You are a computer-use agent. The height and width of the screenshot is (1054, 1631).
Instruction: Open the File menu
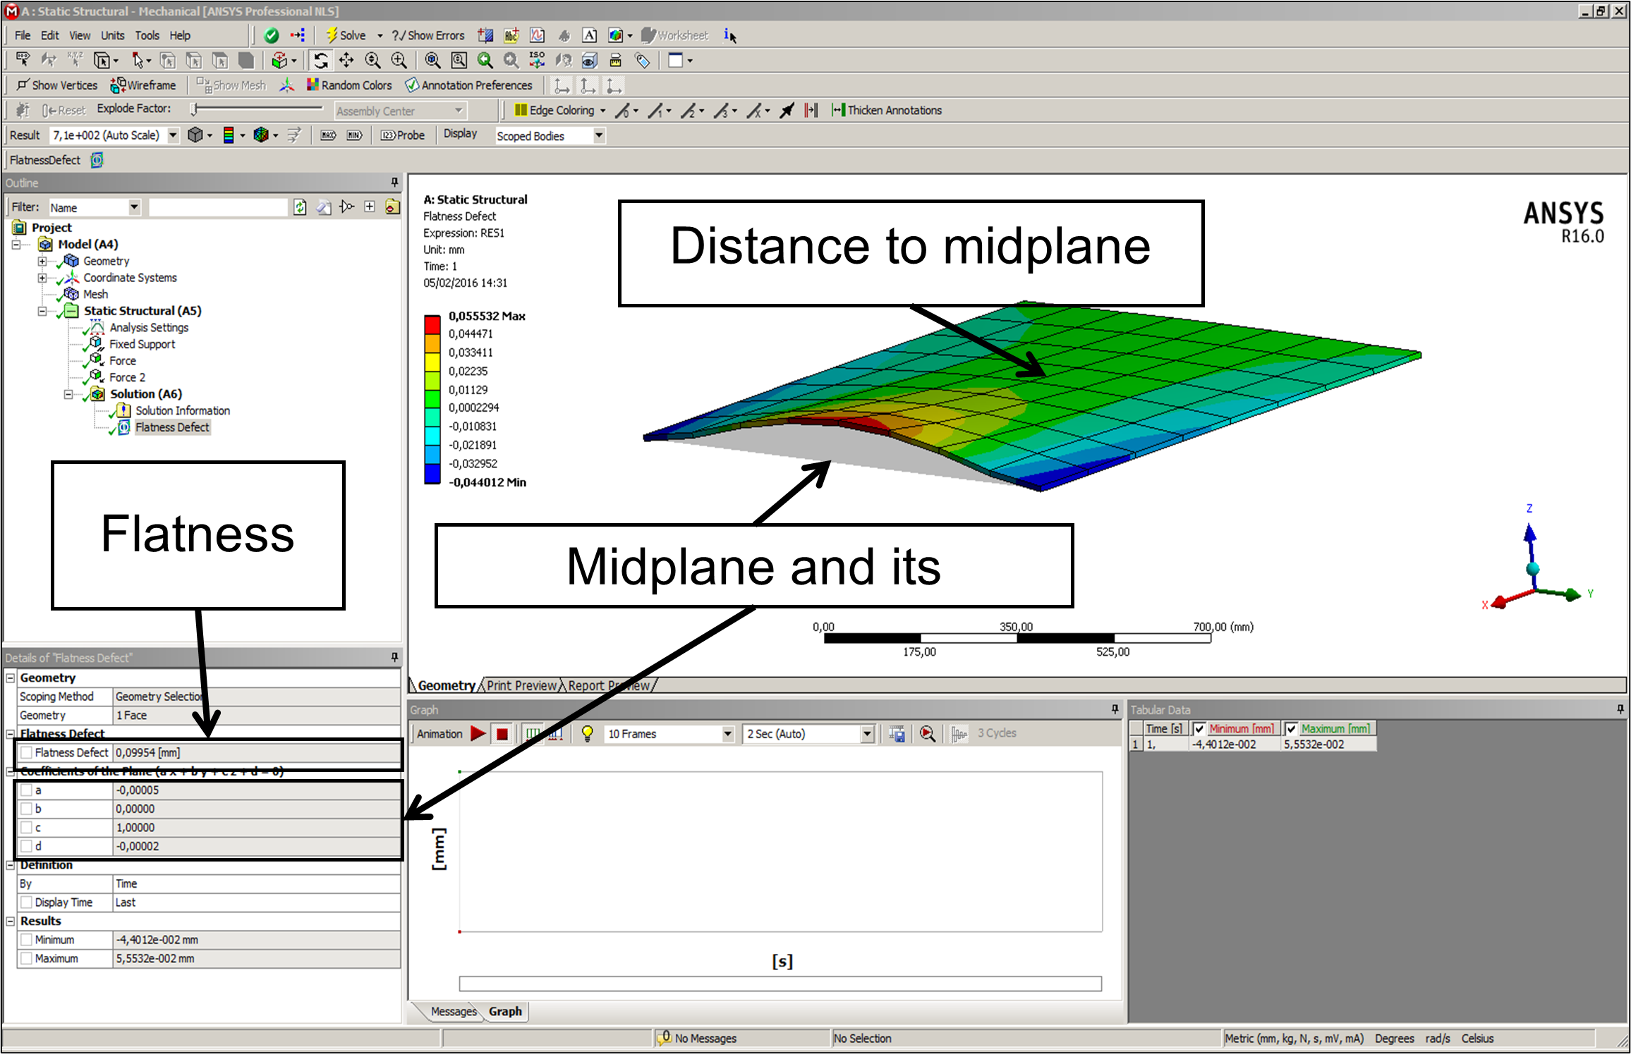pyautogui.click(x=23, y=35)
